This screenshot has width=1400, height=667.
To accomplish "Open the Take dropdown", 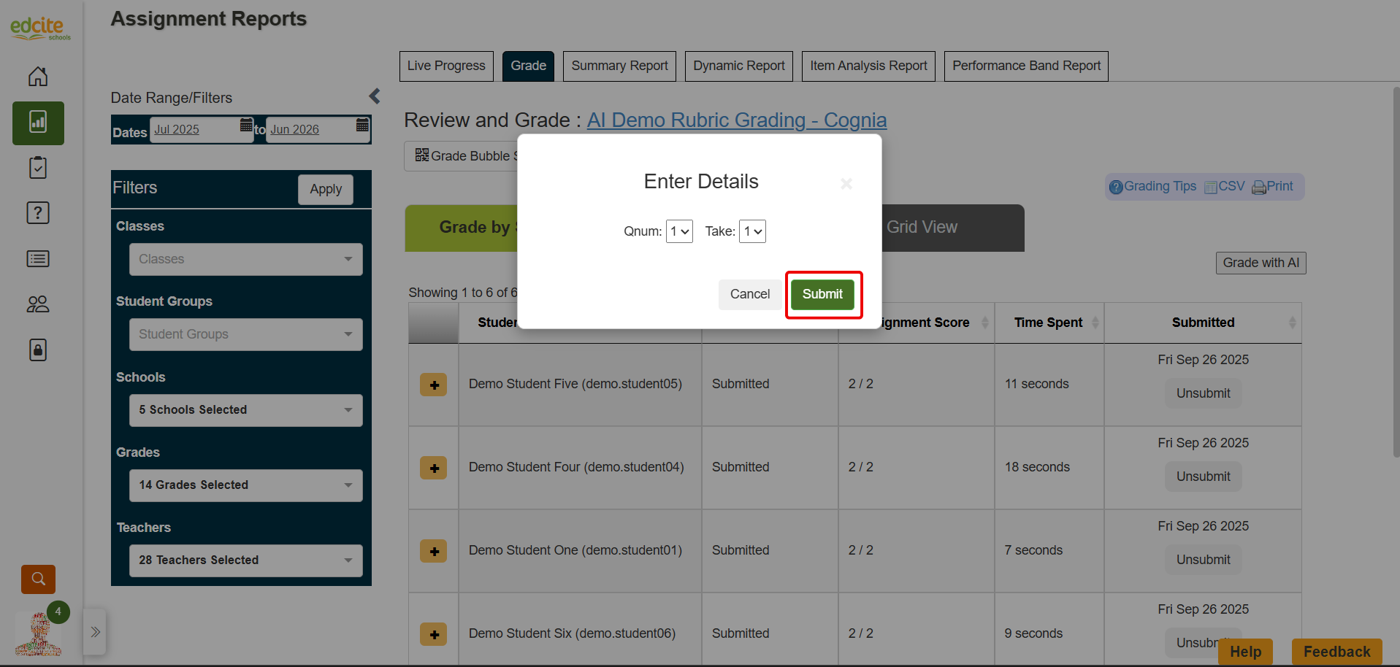I will tap(752, 231).
